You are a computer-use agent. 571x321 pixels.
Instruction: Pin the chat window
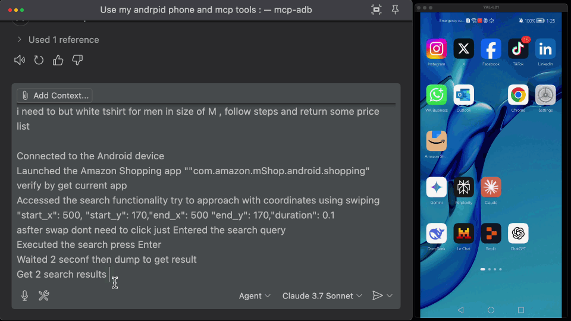[396, 10]
